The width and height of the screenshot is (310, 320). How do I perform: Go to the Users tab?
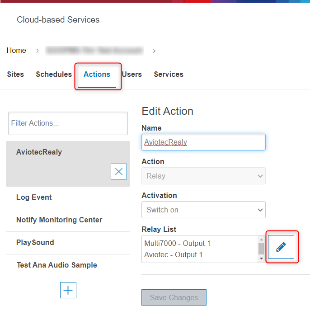click(132, 75)
